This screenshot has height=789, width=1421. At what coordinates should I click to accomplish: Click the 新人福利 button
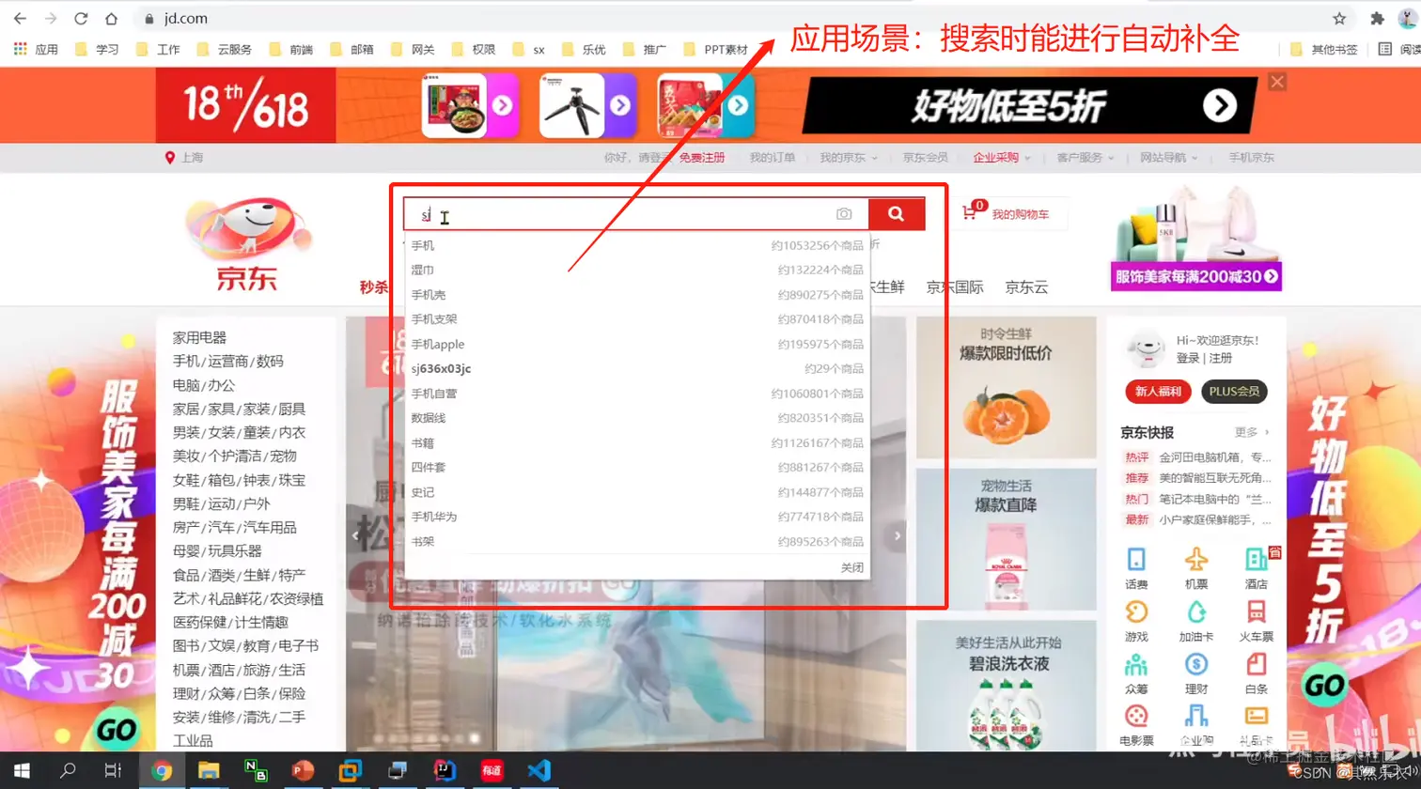click(x=1158, y=392)
